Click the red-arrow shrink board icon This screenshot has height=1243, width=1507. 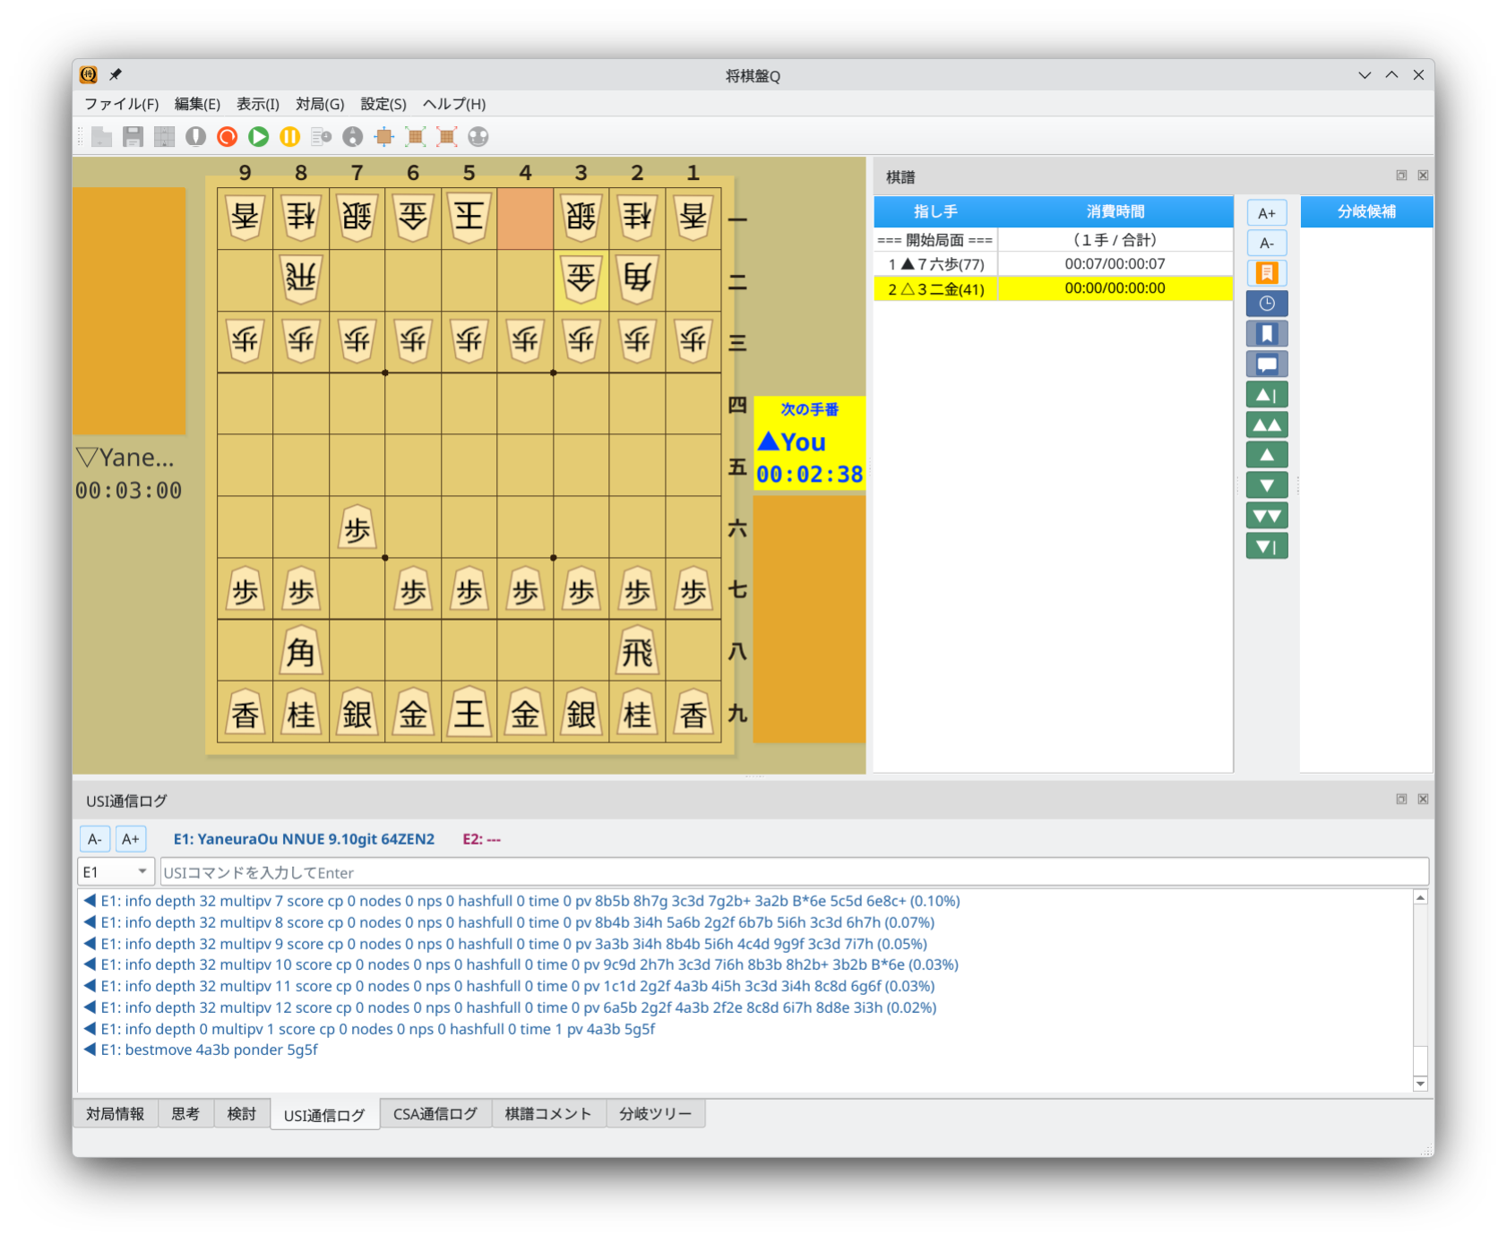pyautogui.click(x=446, y=137)
